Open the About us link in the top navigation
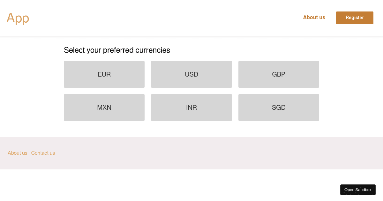Image resolution: width=383 pixels, height=201 pixels. [314, 18]
